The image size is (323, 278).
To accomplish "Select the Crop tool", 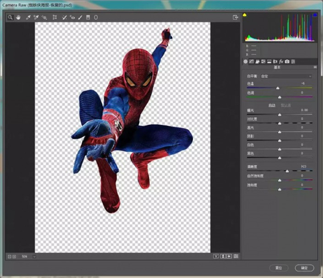I will click(54, 17).
